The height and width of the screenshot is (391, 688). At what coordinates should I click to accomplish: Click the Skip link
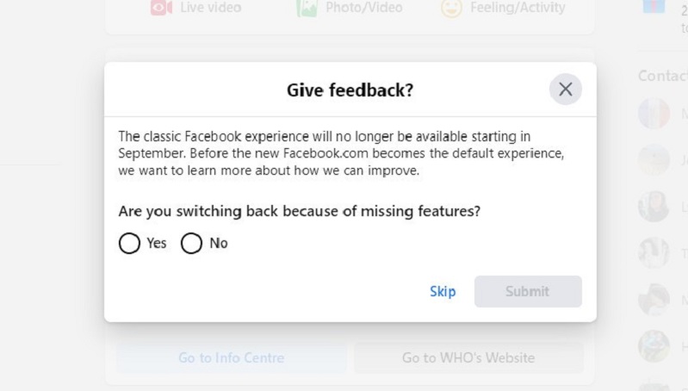[443, 291]
